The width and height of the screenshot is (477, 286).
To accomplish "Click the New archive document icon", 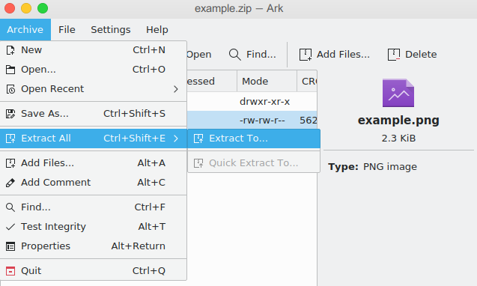I will [10, 50].
